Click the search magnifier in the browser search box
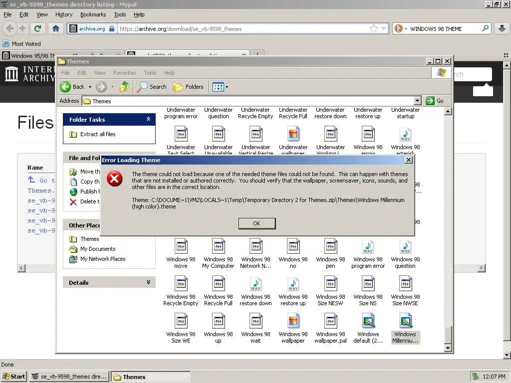 coord(485,28)
